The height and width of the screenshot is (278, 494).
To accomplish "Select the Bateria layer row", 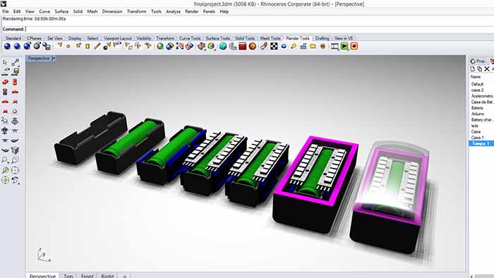I will coord(481,108).
